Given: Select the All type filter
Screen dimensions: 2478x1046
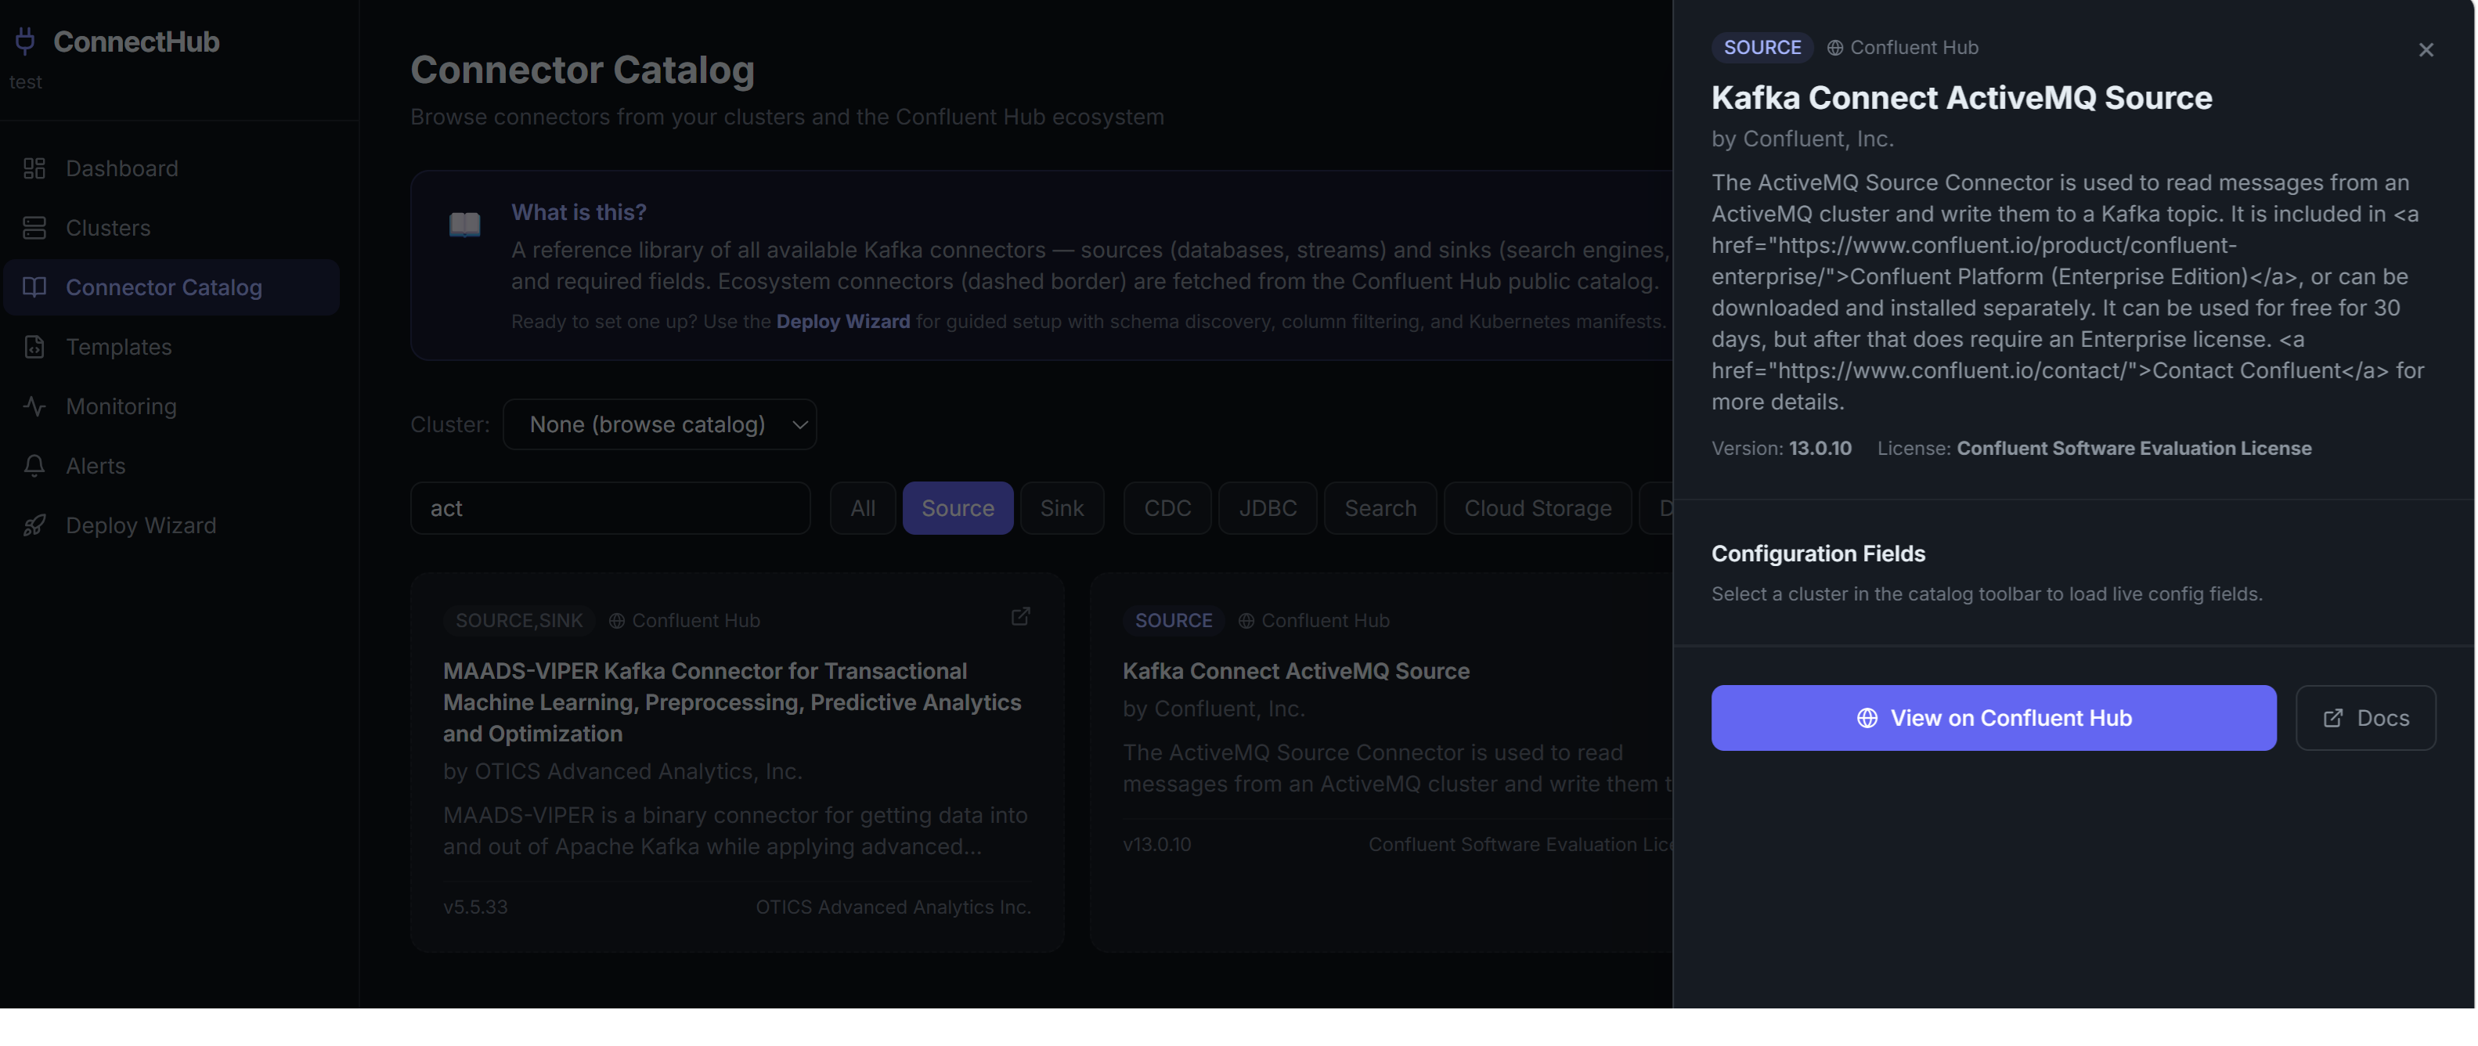Looking at the screenshot, I should [x=862, y=508].
